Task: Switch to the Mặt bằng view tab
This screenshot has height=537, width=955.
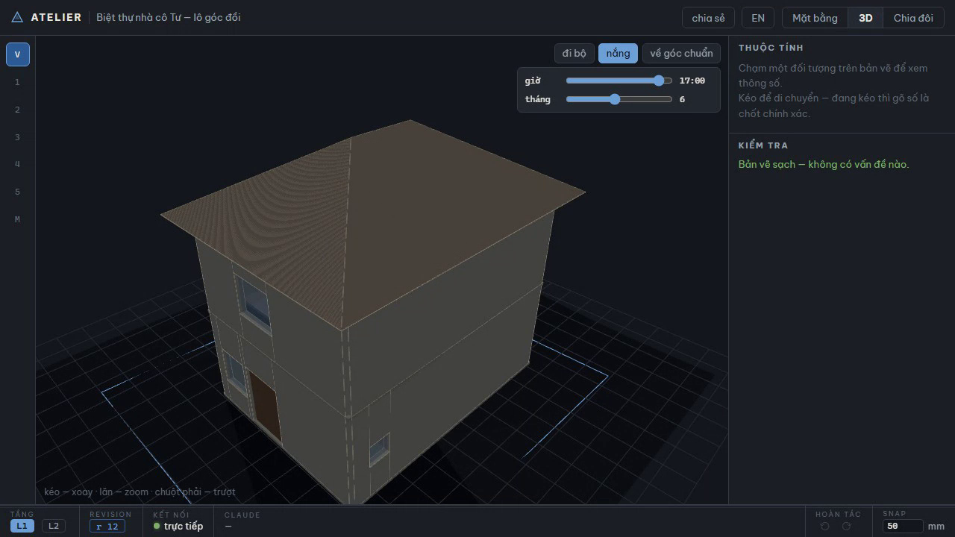Action: click(815, 18)
